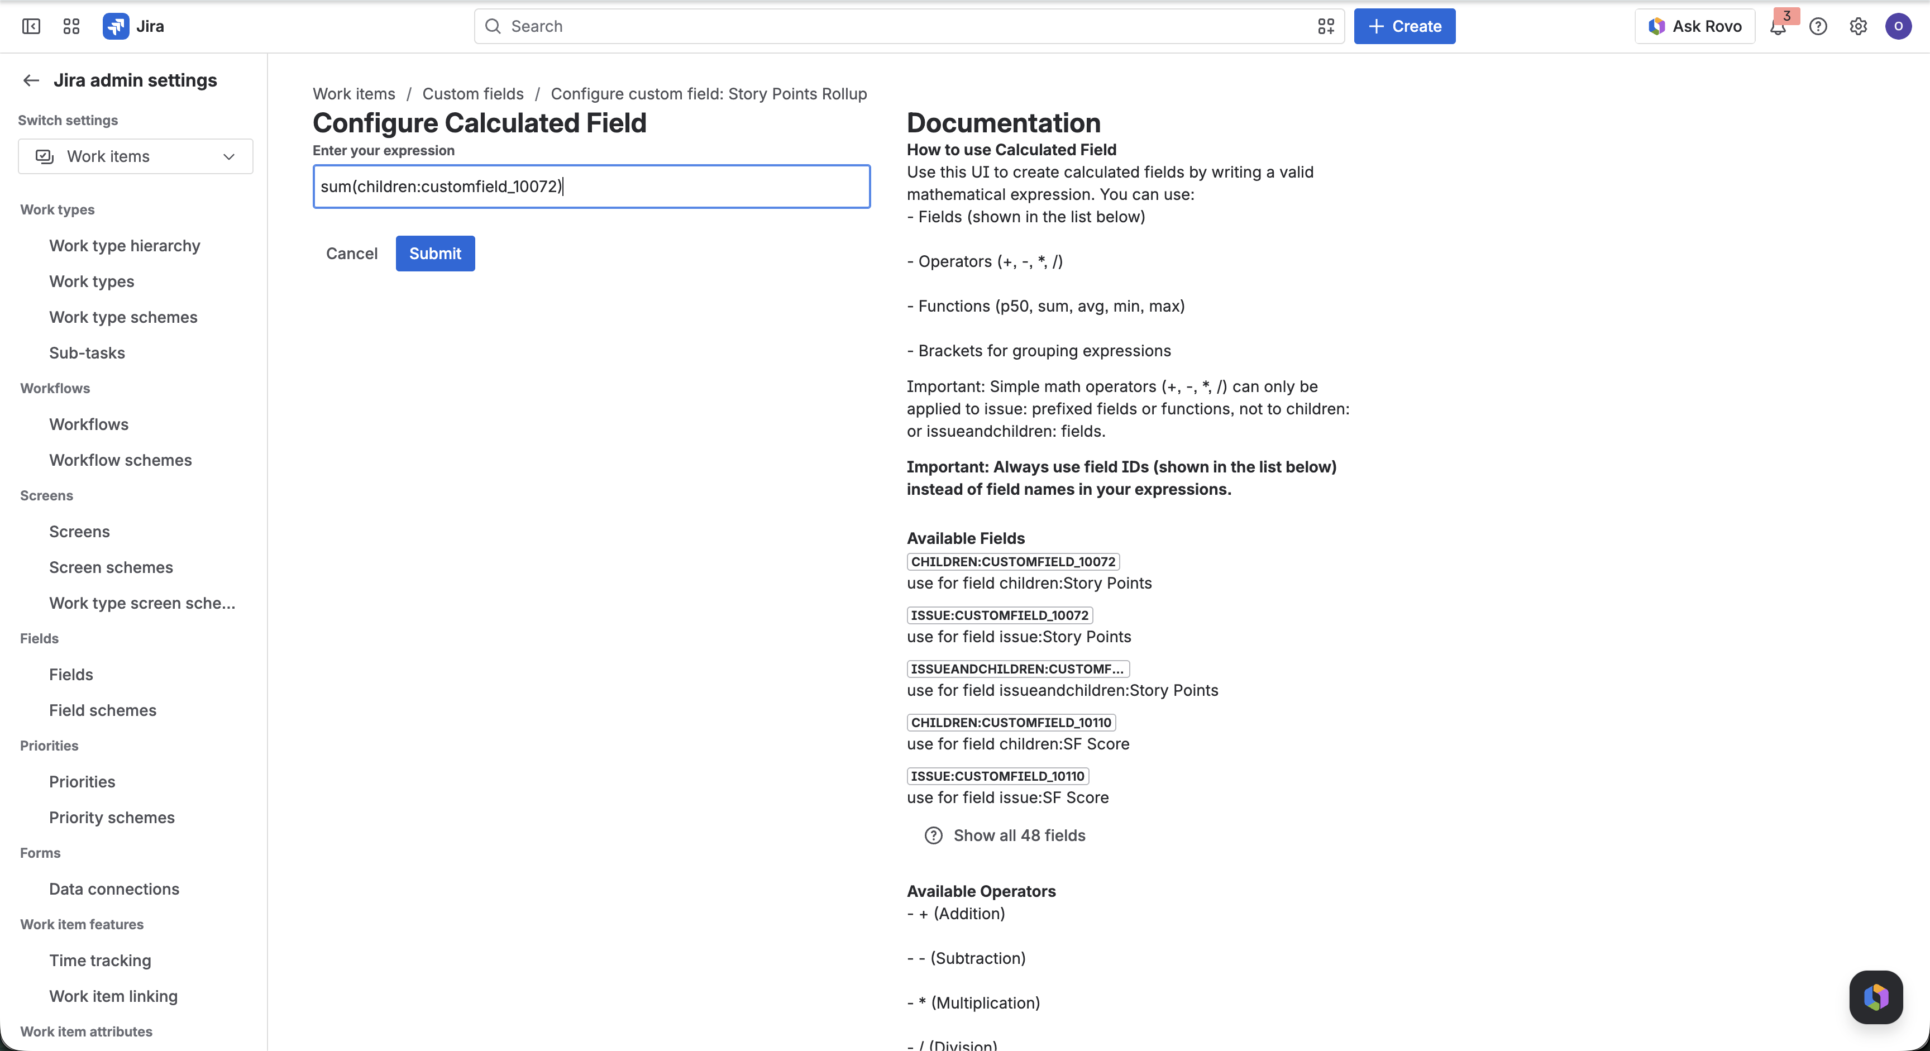Expand the Work items settings dropdown
The width and height of the screenshot is (1930, 1051).
(136, 156)
